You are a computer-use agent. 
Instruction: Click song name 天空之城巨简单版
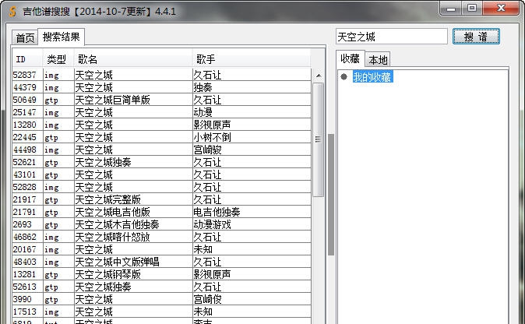[x=112, y=100]
